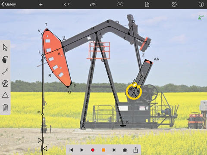Select the triangle ground support at bottom left of frame
Image resolution: width=207 pixels, height=155 pixels.
tap(83, 127)
